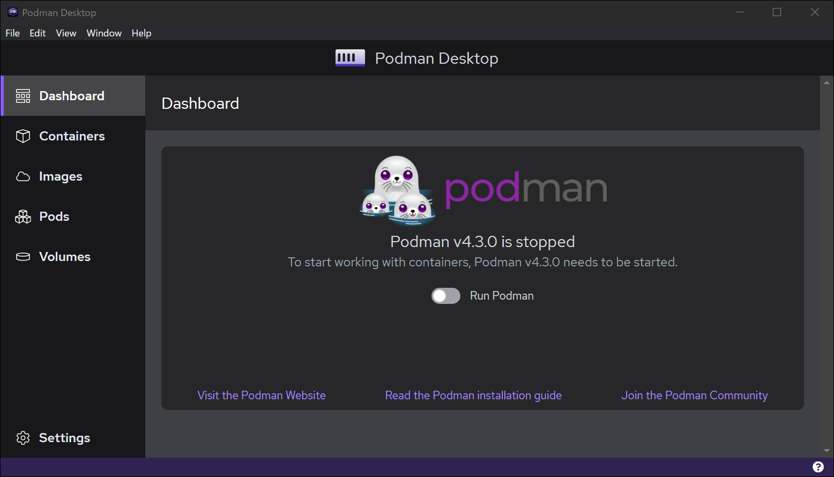This screenshot has height=477, width=834.
Task: Click the Podman Desktop header logo icon
Action: (x=350, y=58)
